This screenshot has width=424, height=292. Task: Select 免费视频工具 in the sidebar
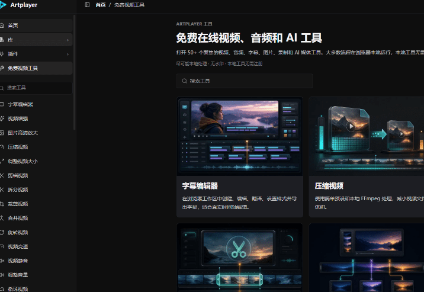36,68
